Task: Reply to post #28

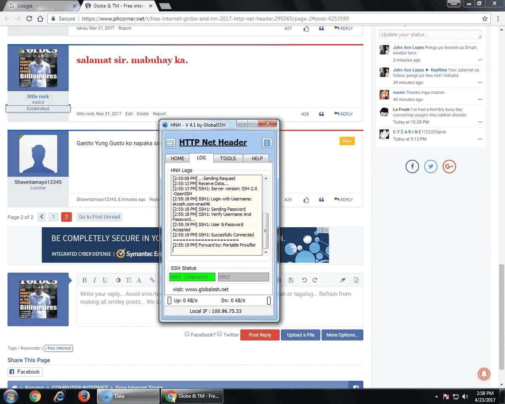Action: tap(343, 114)
